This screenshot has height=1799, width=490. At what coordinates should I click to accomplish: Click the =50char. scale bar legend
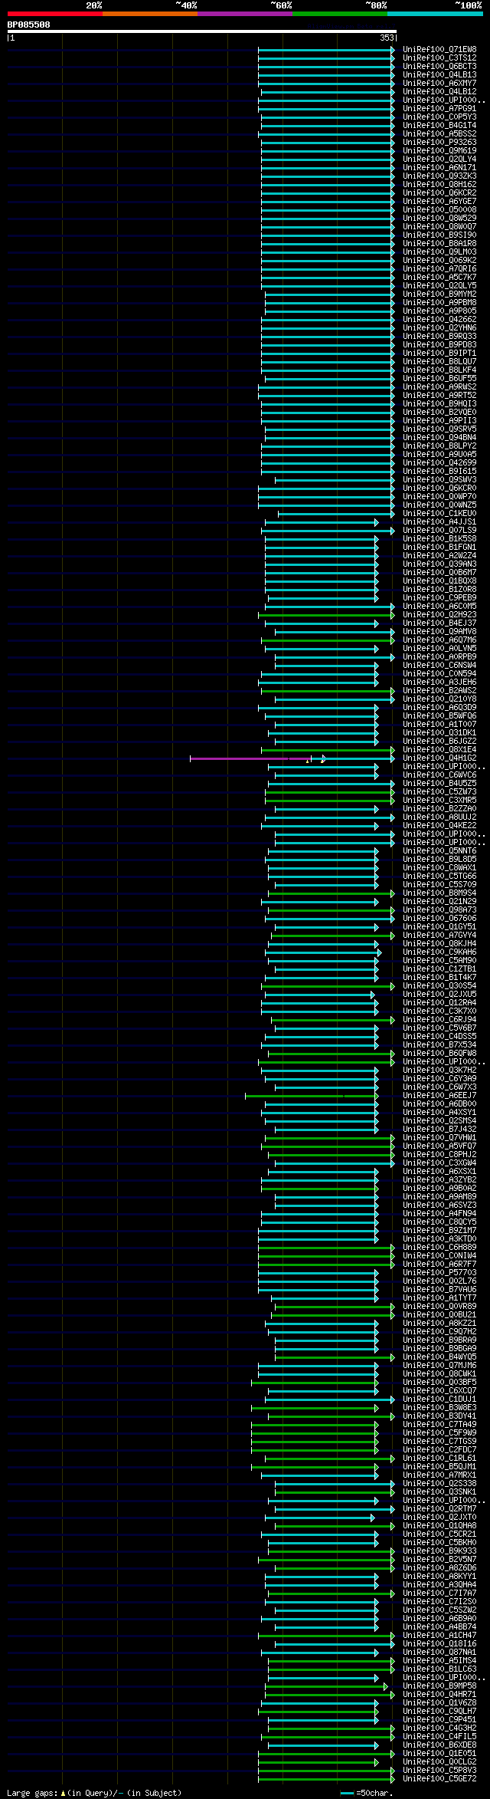pyautogui.click(x=366, y=1794)
